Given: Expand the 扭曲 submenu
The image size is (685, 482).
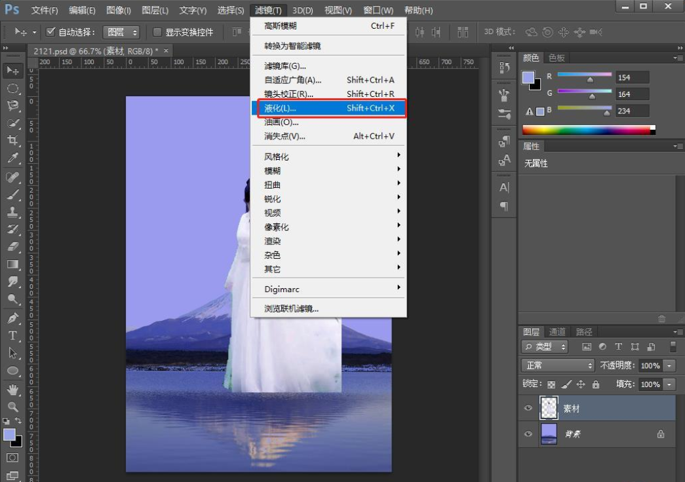Looking at the screenshot, I should click(328, 184).
